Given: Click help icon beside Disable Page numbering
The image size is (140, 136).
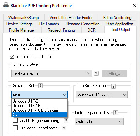Looking at the screenshot, I should coord(66,121).
